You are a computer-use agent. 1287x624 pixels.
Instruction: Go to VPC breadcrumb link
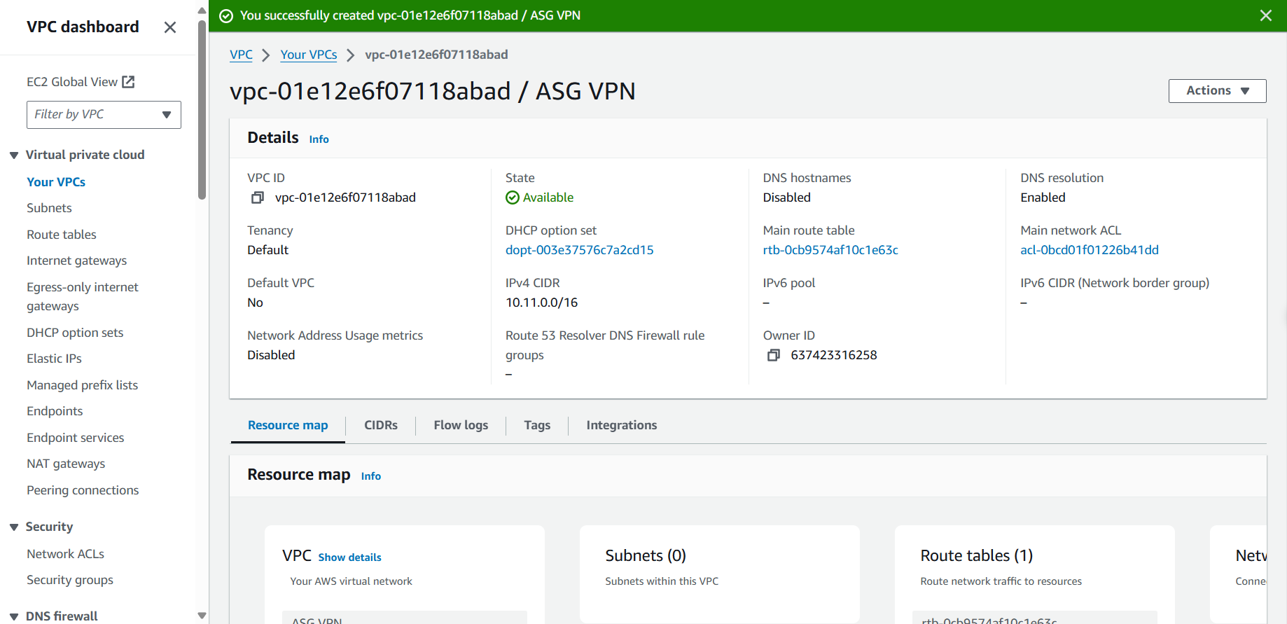coord(241,55)
